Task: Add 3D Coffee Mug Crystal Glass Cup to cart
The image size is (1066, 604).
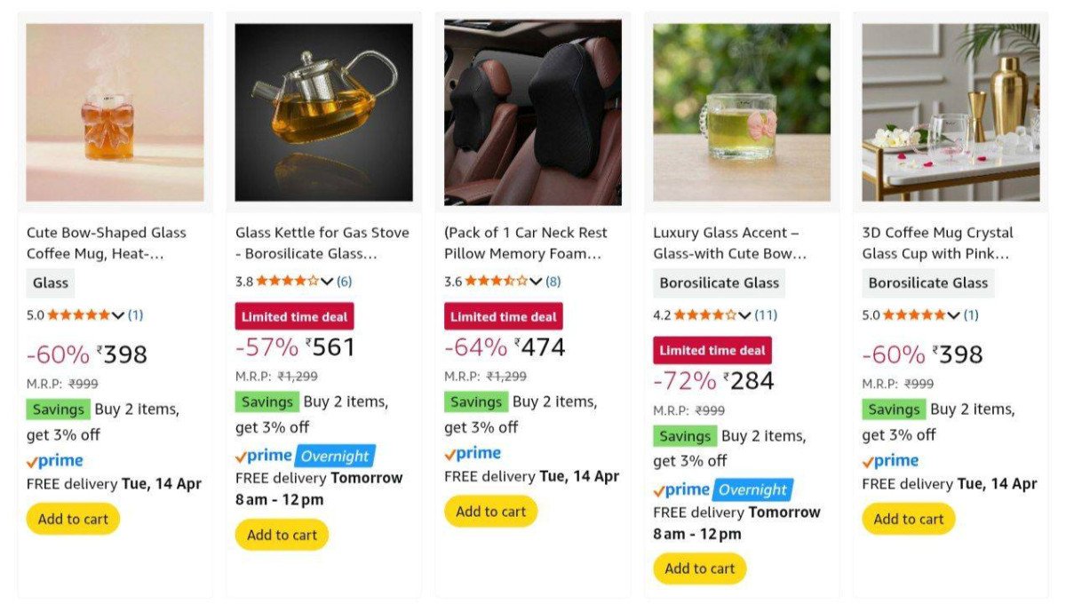Action: point(908,519)
